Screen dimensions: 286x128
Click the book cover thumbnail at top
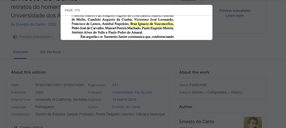pos(188,3)
